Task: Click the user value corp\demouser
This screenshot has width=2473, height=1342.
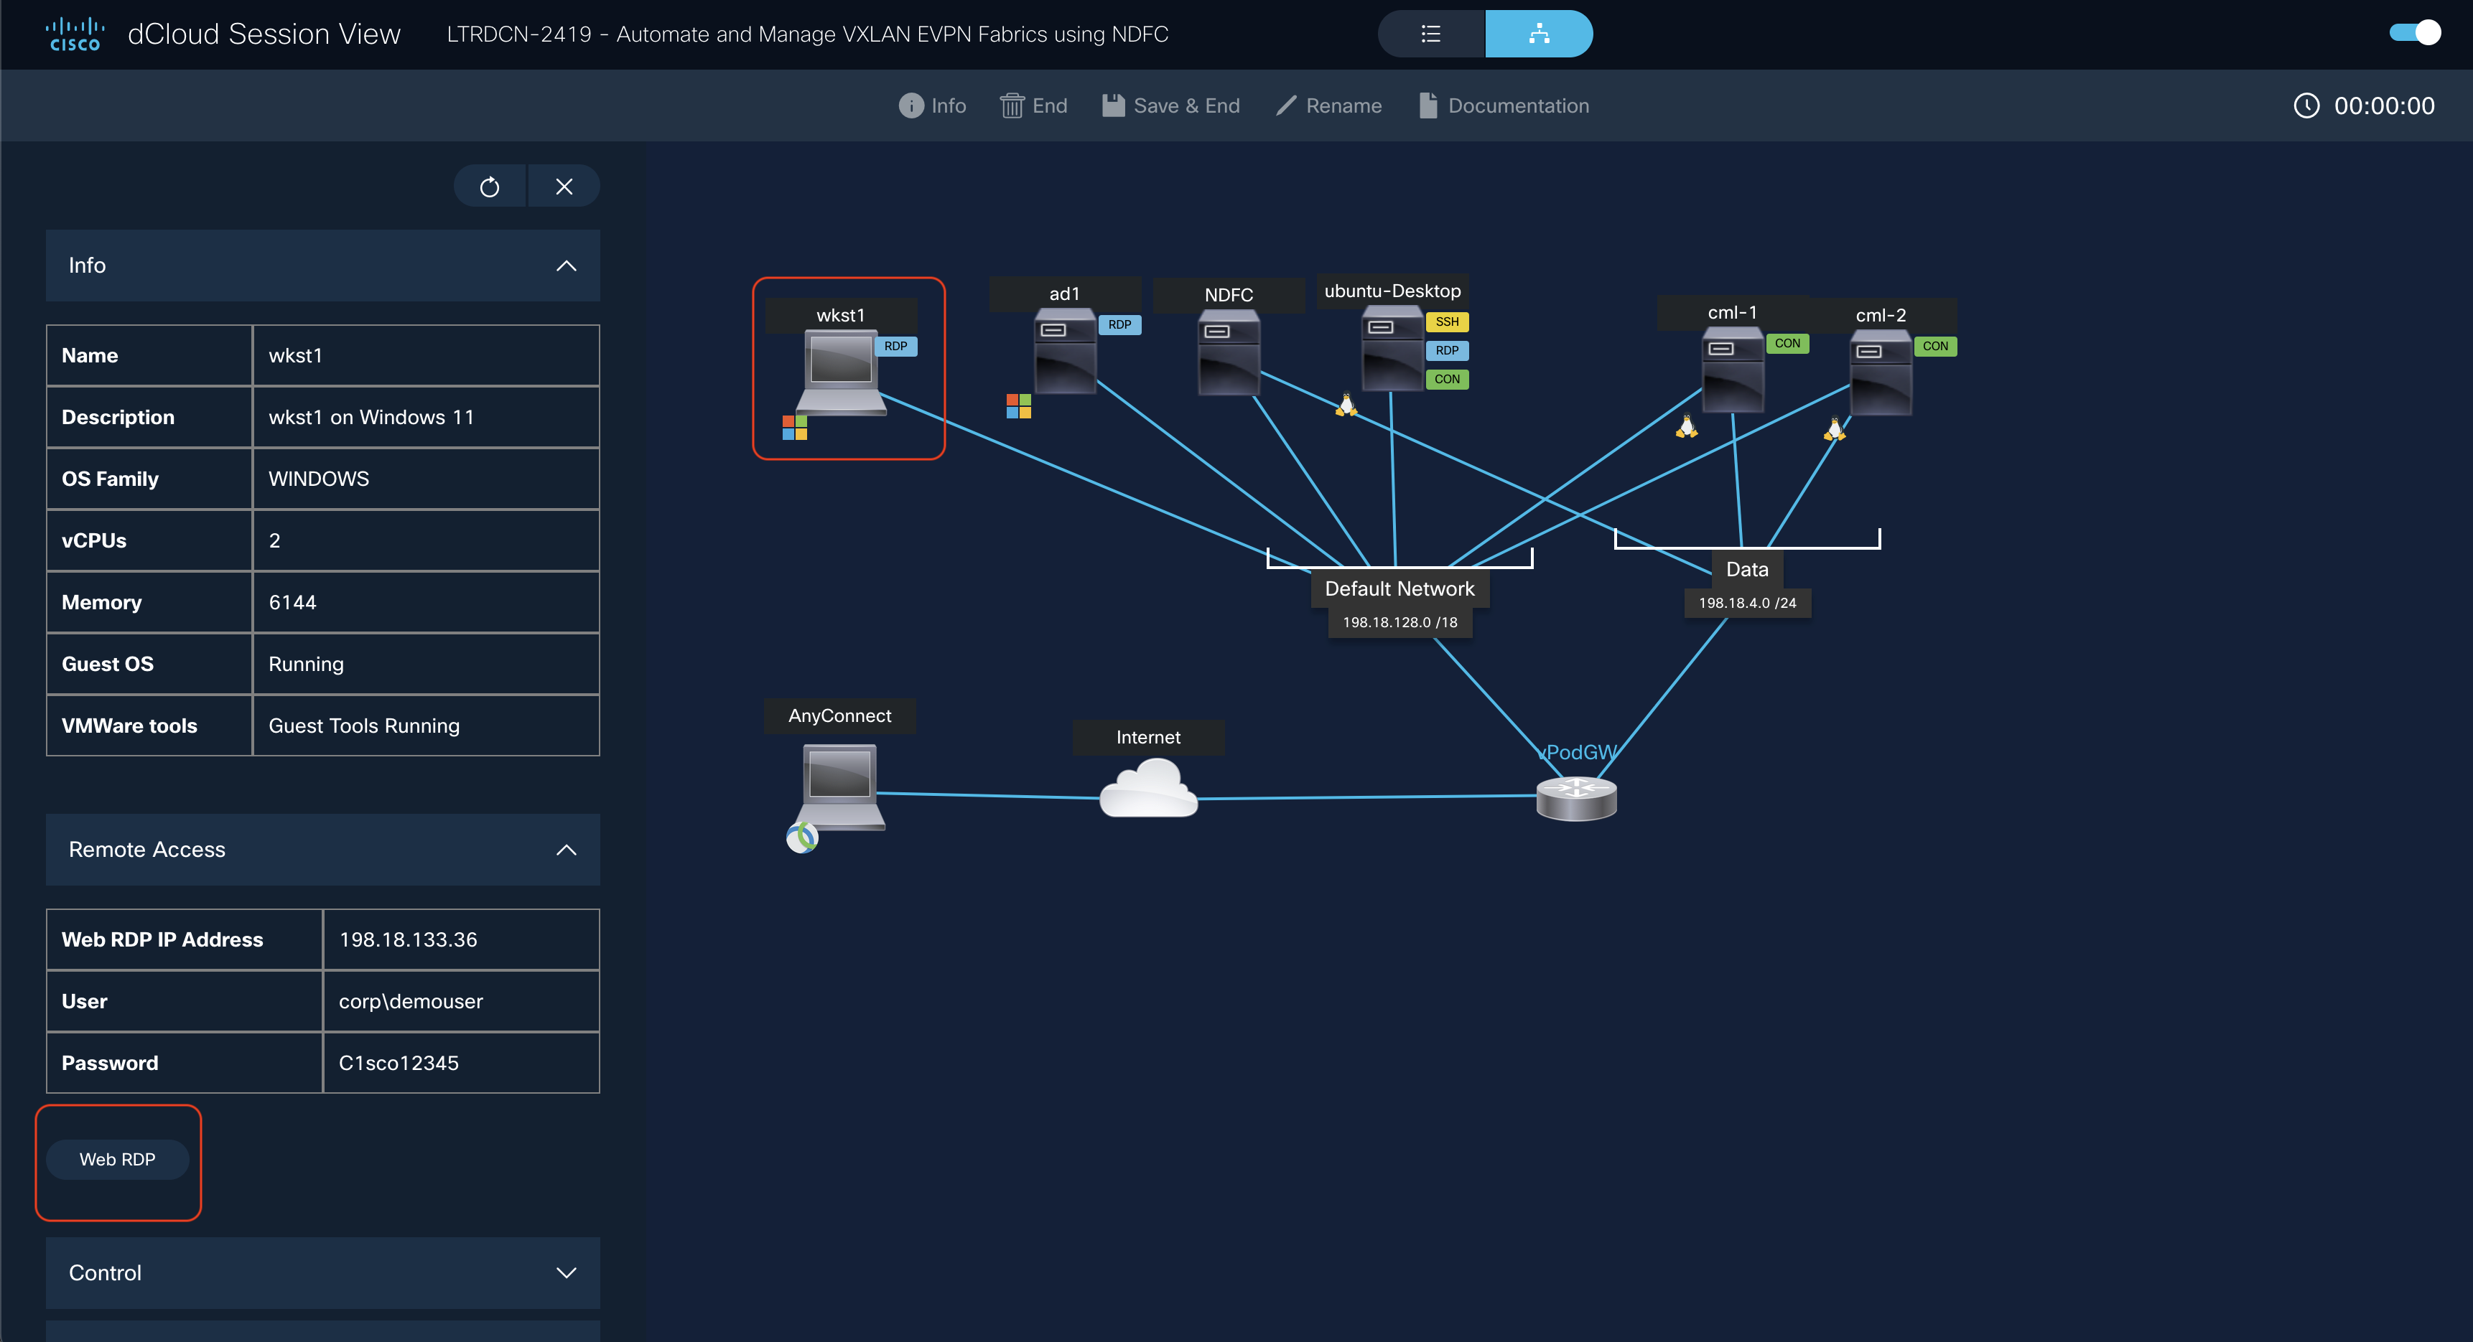Action: tap(411, 1001)
